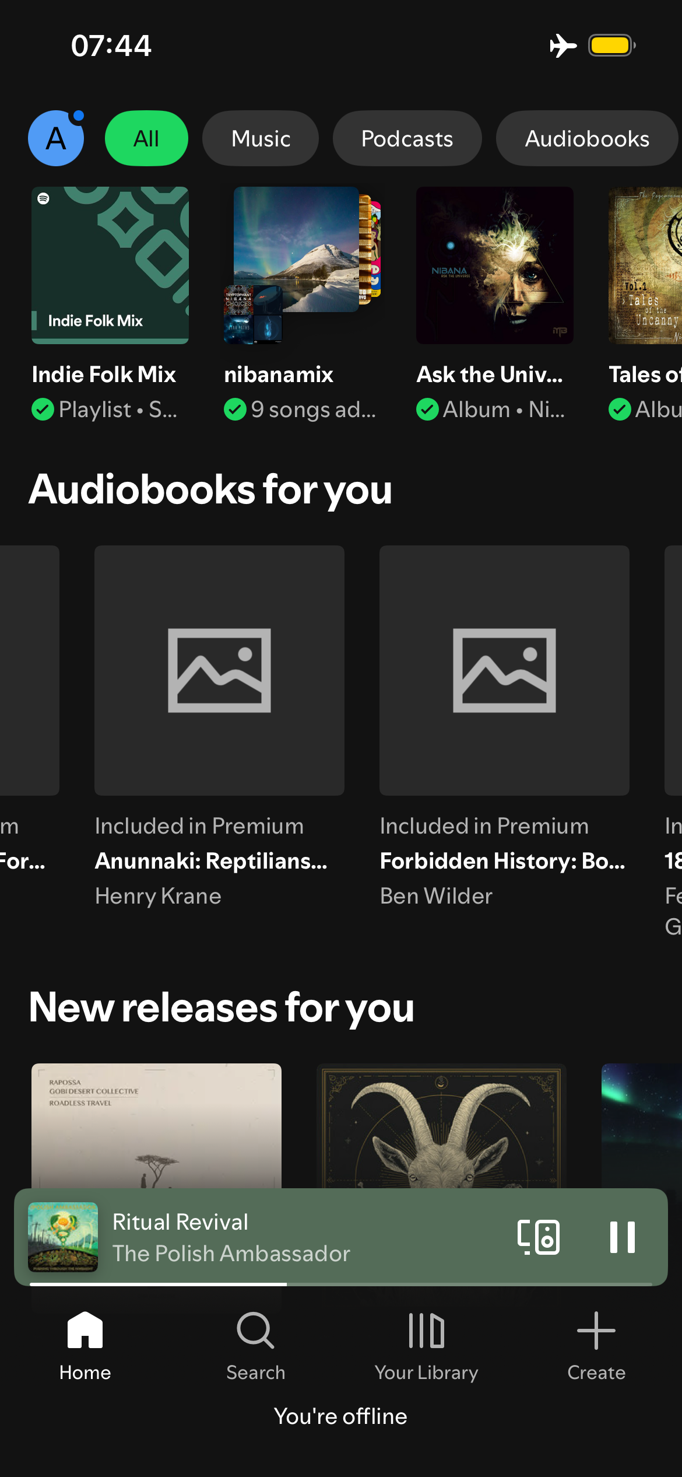Tap the green checkmark under nibanamix
This screenshot has width=682, height=1477.
(x=235, y=409)
